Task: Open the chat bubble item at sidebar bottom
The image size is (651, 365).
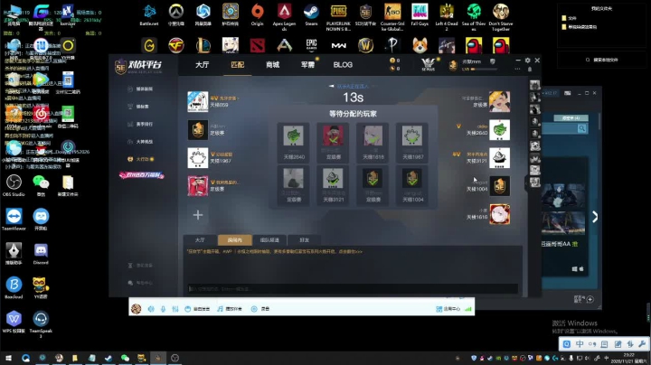Action: 140,283
